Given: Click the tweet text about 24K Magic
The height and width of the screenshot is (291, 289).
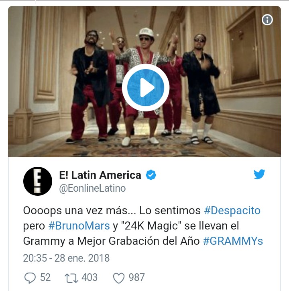Looking at the screenshot, I should click(x=143, y=226).
